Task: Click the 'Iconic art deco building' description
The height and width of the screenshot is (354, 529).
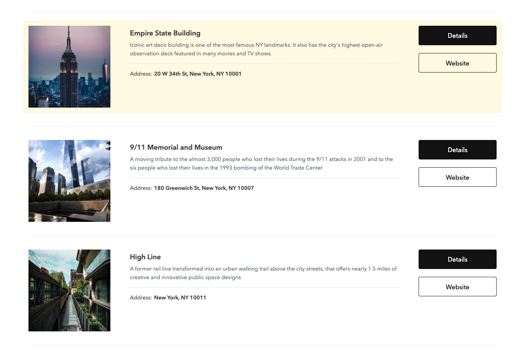Action: point(256,49)
